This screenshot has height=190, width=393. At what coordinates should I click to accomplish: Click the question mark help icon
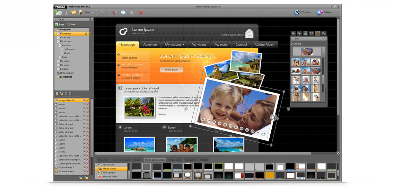[331, 6]
